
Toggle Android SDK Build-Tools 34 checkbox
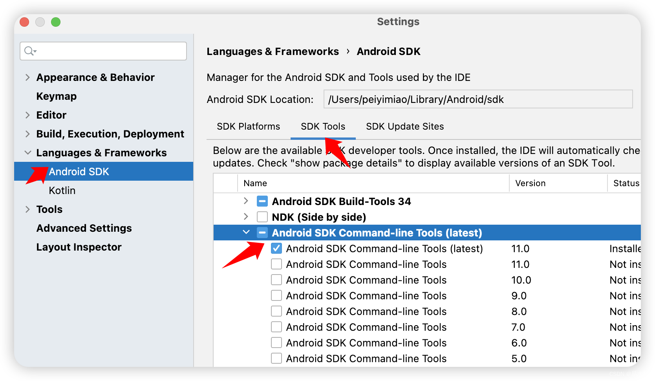click(262, 201)
